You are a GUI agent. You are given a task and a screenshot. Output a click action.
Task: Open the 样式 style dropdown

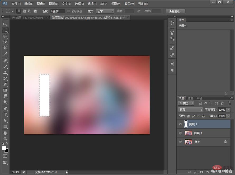tap(105, 11)
